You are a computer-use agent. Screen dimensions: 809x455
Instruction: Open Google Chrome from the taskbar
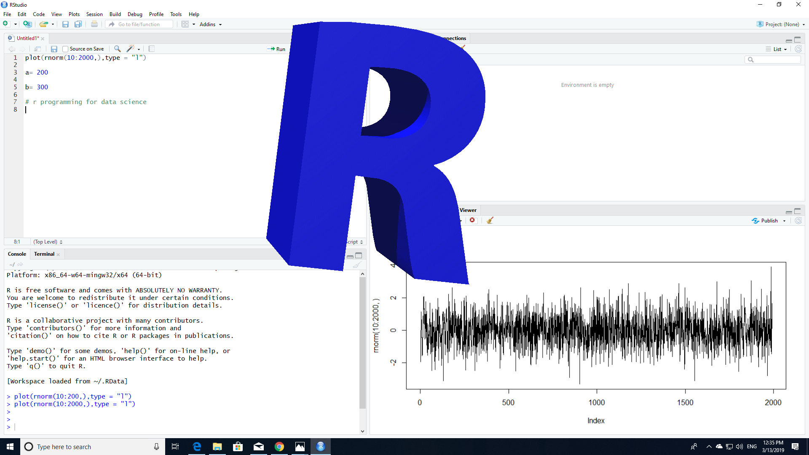[x=279, y=447]
